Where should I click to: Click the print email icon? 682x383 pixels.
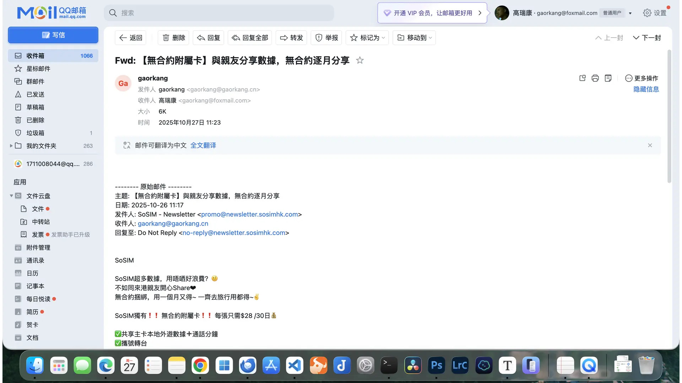pyautogui.click(x=595, y=78)
